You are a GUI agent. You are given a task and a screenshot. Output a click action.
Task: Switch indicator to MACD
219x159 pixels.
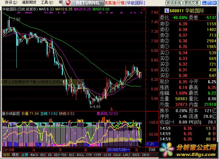[34, 155]
